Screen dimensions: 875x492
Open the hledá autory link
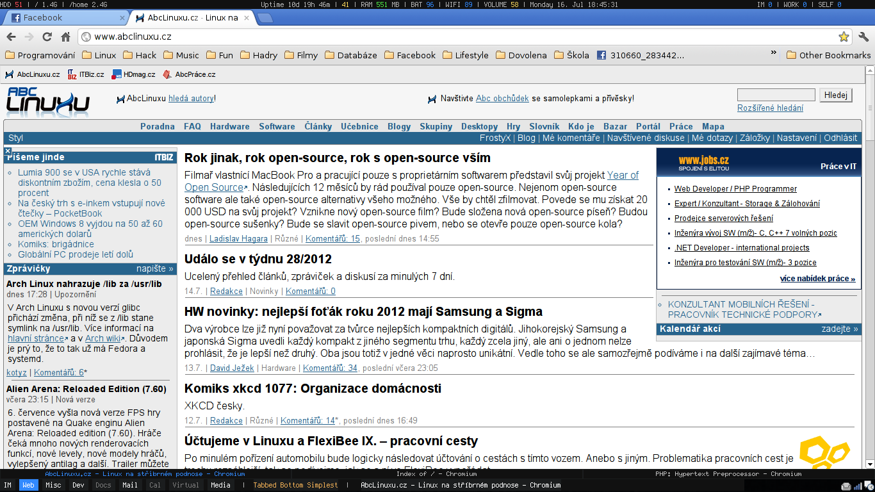point(191,98)
